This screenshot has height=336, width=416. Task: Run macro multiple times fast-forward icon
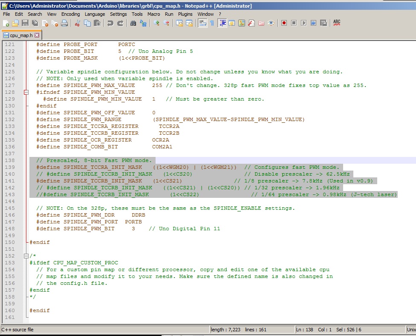tap(314, 23)
